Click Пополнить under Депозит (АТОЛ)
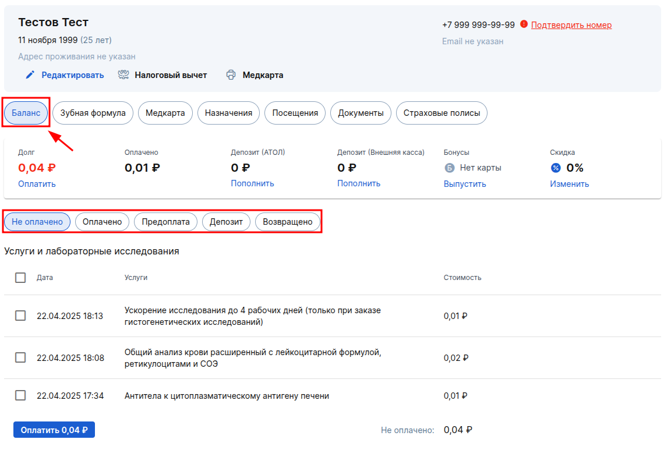671x450 pixels. pyautogui.click(x=252, y=183)
